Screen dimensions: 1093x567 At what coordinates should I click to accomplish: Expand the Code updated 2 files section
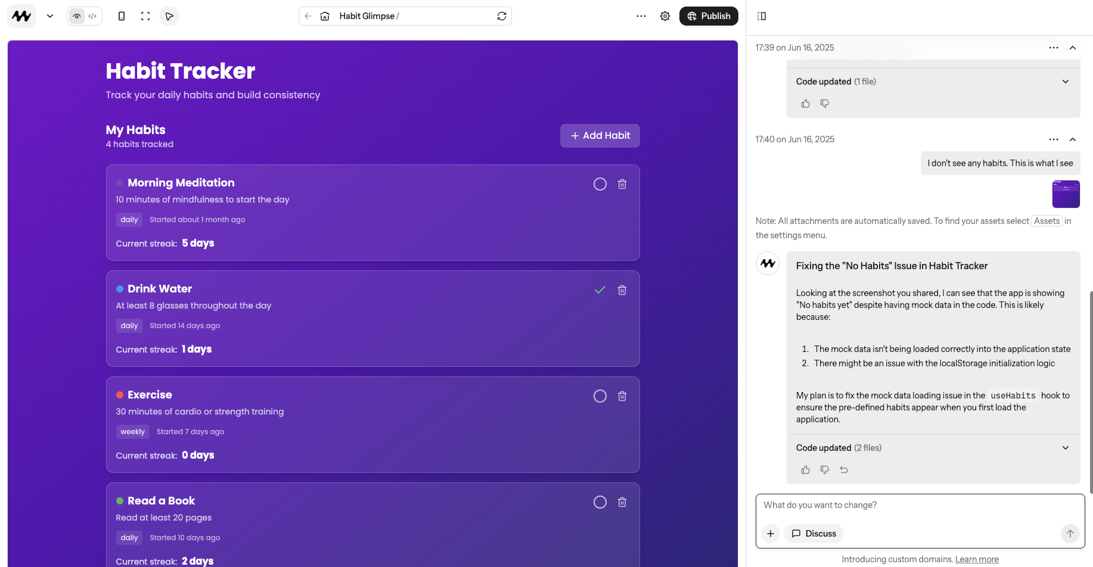pyautogui.click(x=1065, y=447)
